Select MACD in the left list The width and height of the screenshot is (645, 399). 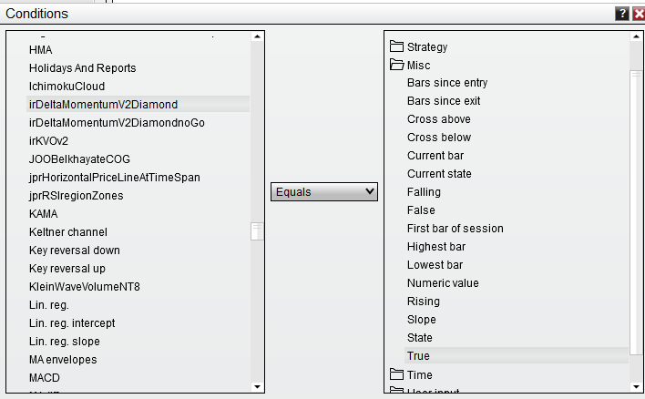click(44, 378)
